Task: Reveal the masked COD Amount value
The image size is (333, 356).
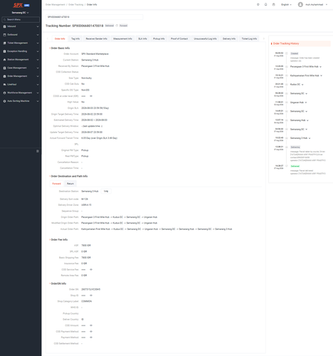Action: 91,325
